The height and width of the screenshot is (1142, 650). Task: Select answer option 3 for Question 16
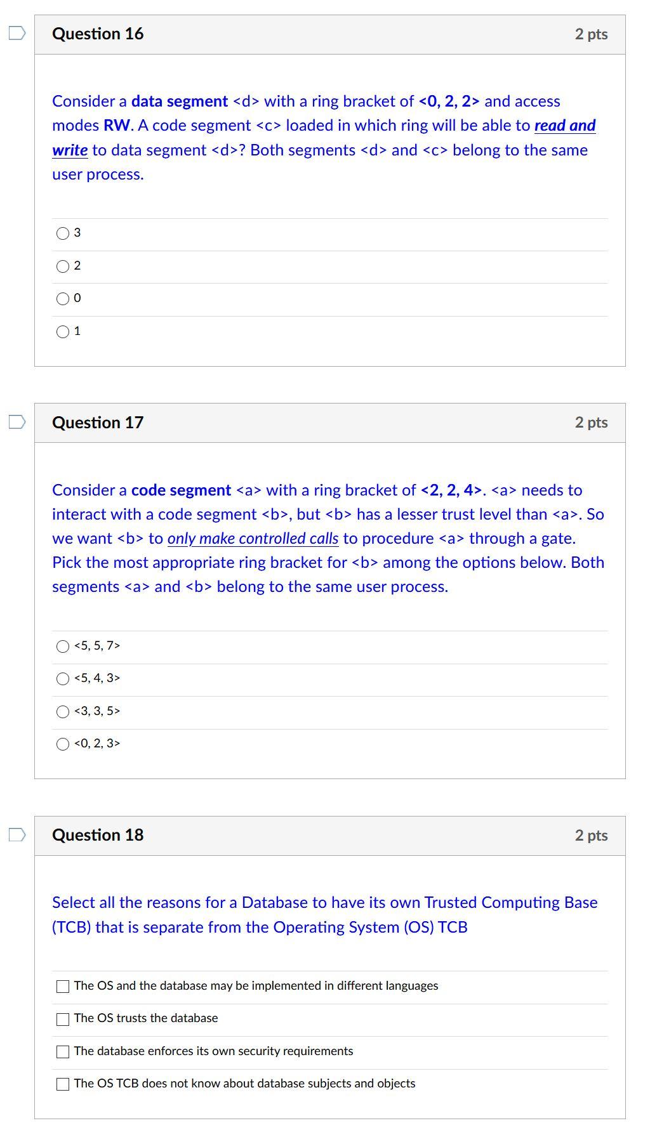tap(62, 233)
